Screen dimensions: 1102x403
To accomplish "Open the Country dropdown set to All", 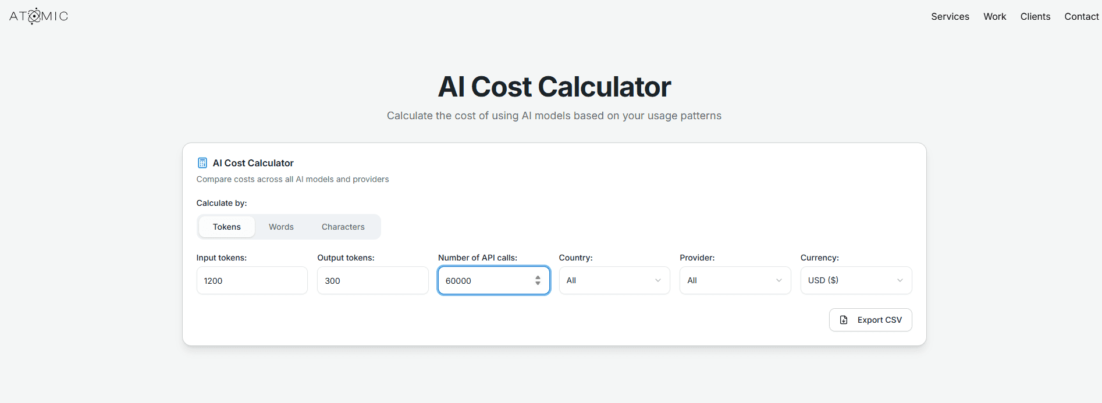I will [614, 280].
